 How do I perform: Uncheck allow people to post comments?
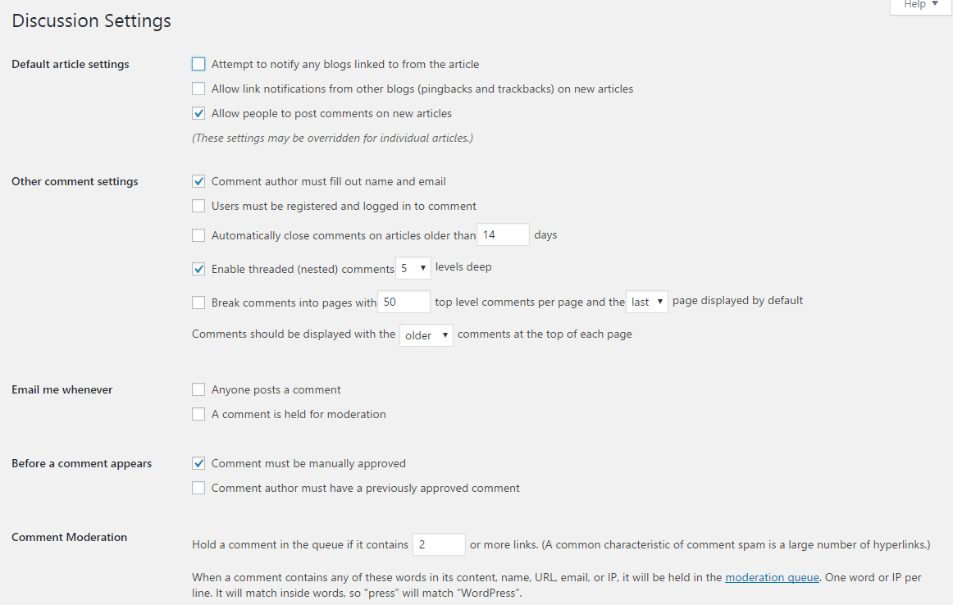coord(198,113)
